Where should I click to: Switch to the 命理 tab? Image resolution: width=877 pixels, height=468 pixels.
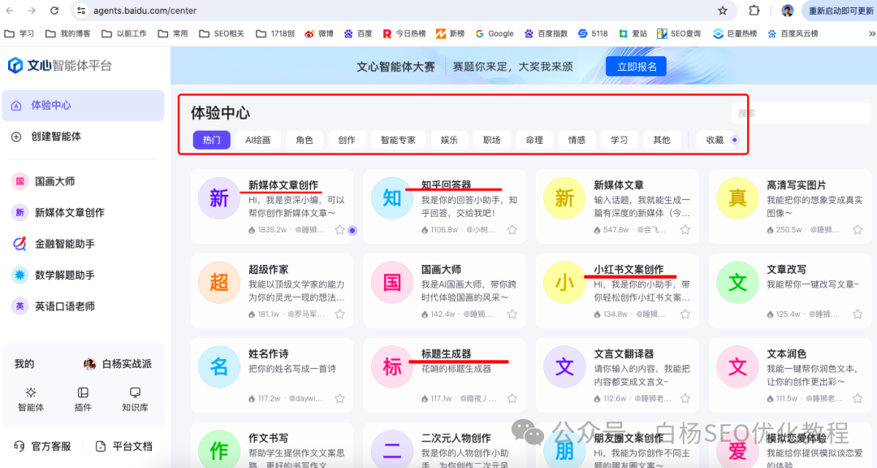(x=534, y=140)
